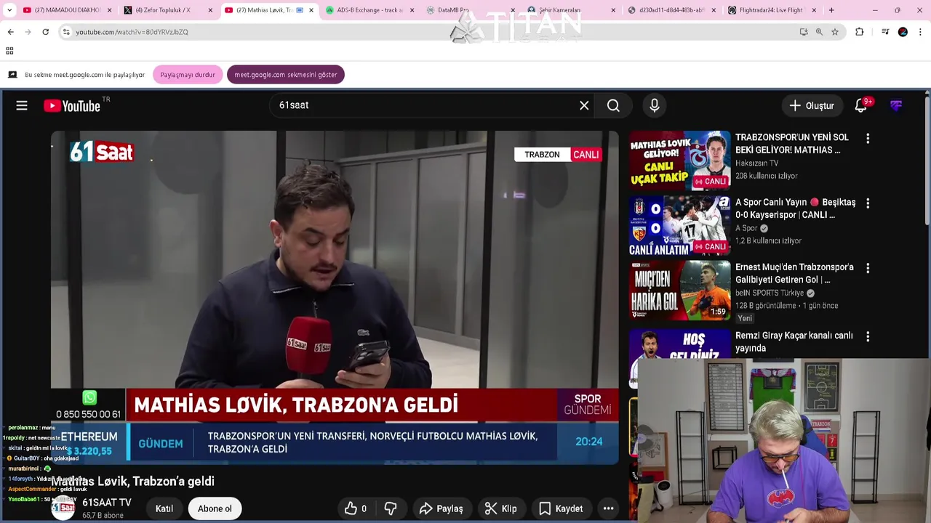This screenshot has height=523, width=931.
Task: Open the Oluştur create menu
Action: point(812,106)
